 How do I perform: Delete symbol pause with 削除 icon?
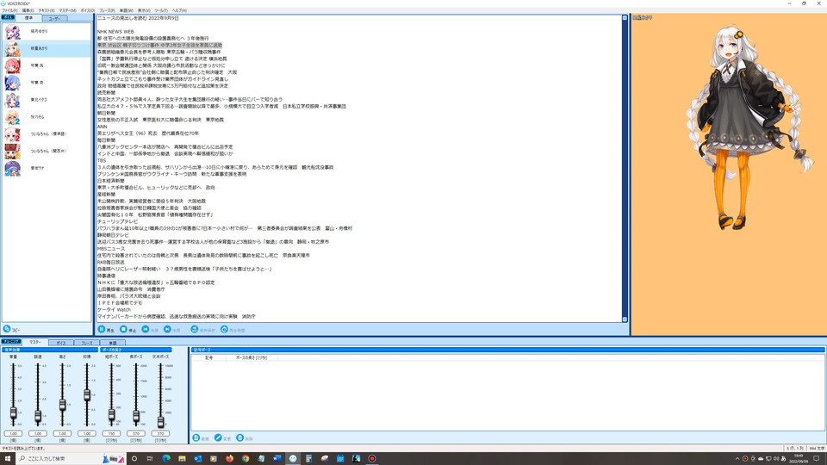[240, 438]
